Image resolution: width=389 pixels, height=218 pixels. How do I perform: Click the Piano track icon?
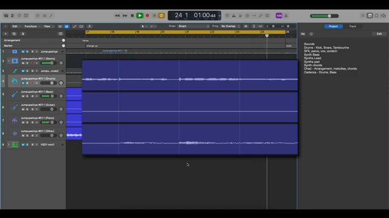click(x=15, y=120)
